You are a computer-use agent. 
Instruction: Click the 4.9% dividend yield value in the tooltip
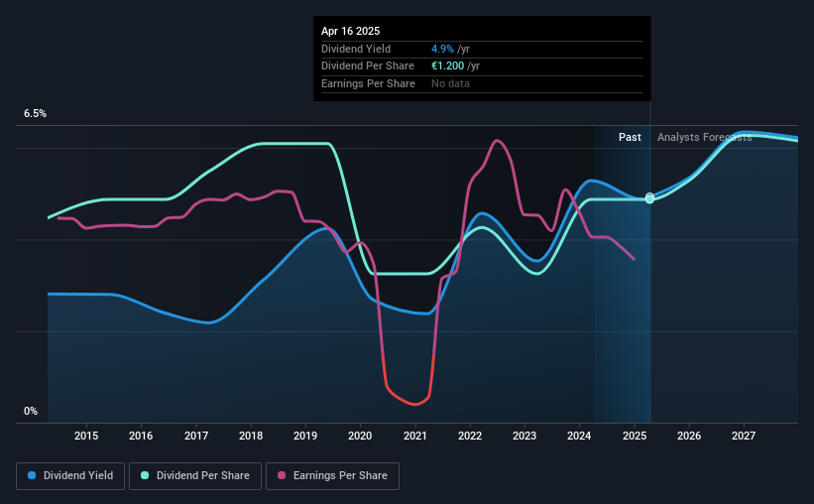tap(442, 49)
